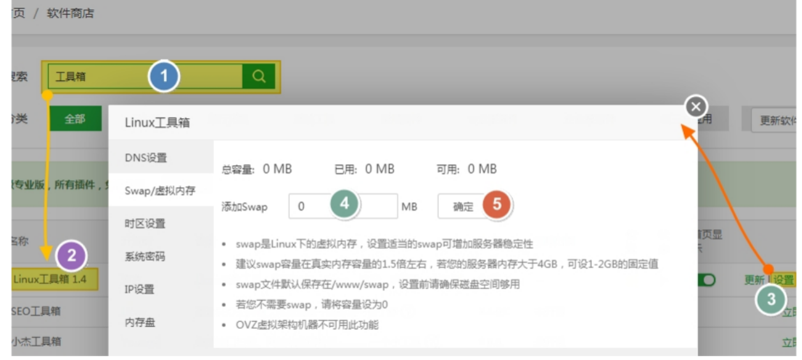Click the green magnifier search icon

pyautogui.click(x=259, y=77)
